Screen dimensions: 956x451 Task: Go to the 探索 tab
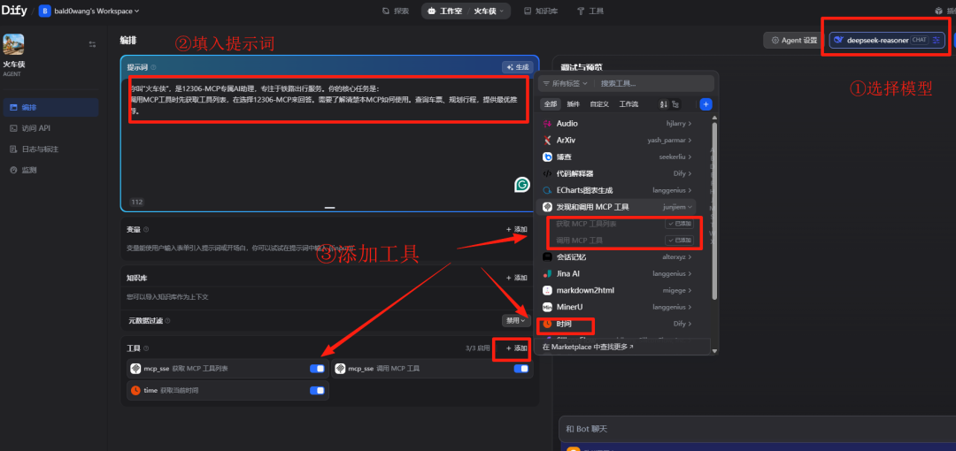[396, 11]
